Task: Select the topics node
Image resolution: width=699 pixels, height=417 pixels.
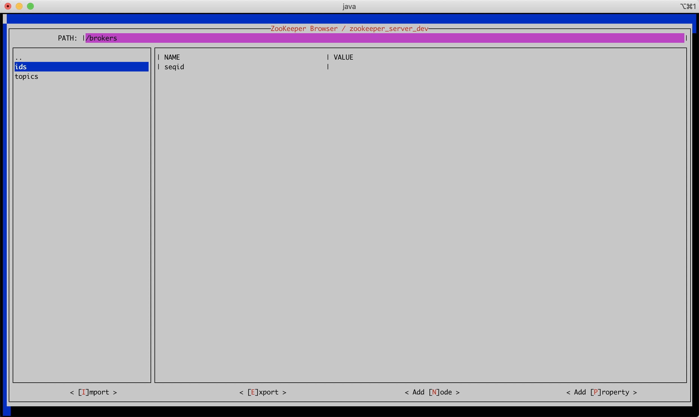Action: pyautogui.click(x=26, y=77)
